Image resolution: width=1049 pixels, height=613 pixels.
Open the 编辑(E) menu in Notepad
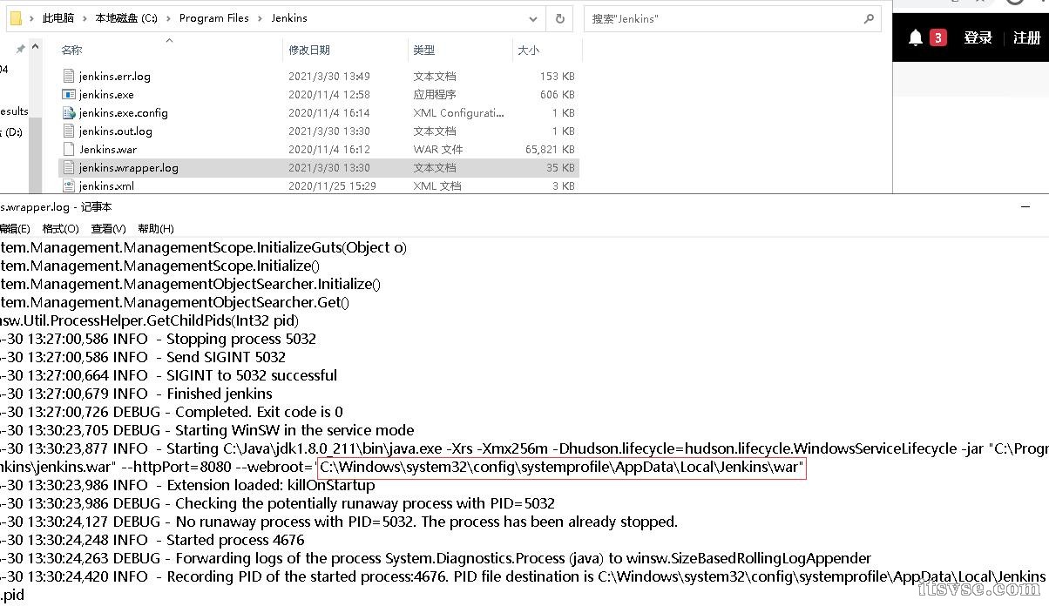pyautogui.click(x=15, y=228)
